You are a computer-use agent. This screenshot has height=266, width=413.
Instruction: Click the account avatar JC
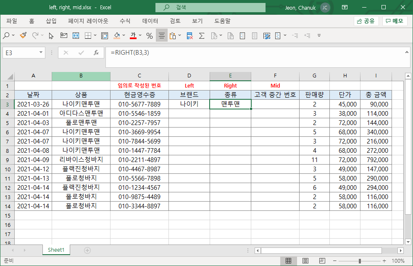tap(325, 8)
